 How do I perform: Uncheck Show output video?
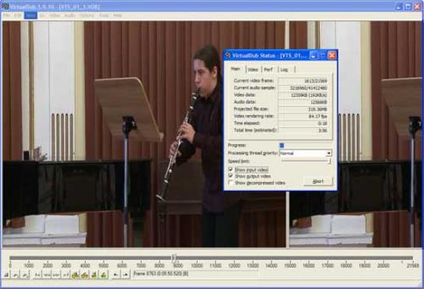click(x=230, y=176)
